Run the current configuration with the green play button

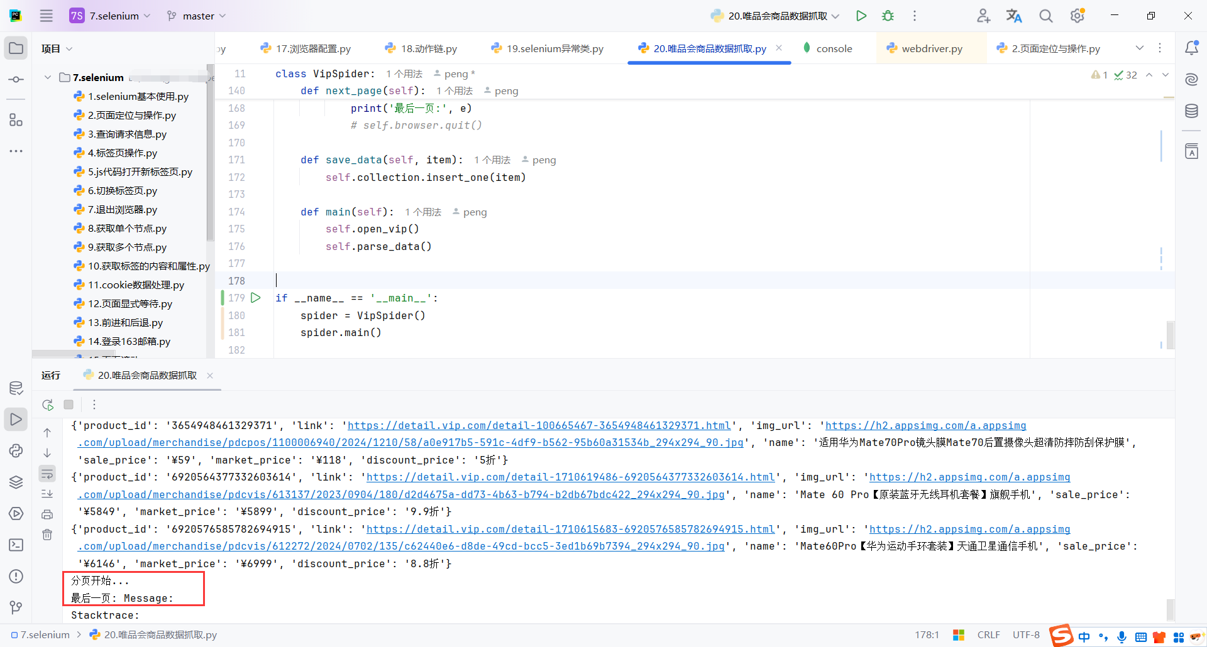pyautogui.click(x=861, y=16)
